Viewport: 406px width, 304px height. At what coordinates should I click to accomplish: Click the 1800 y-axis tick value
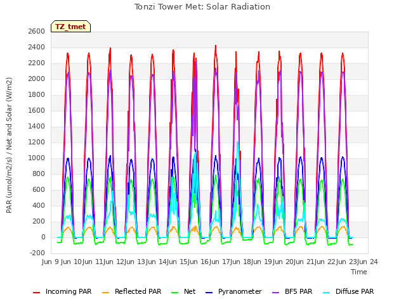tap(37, 94)
